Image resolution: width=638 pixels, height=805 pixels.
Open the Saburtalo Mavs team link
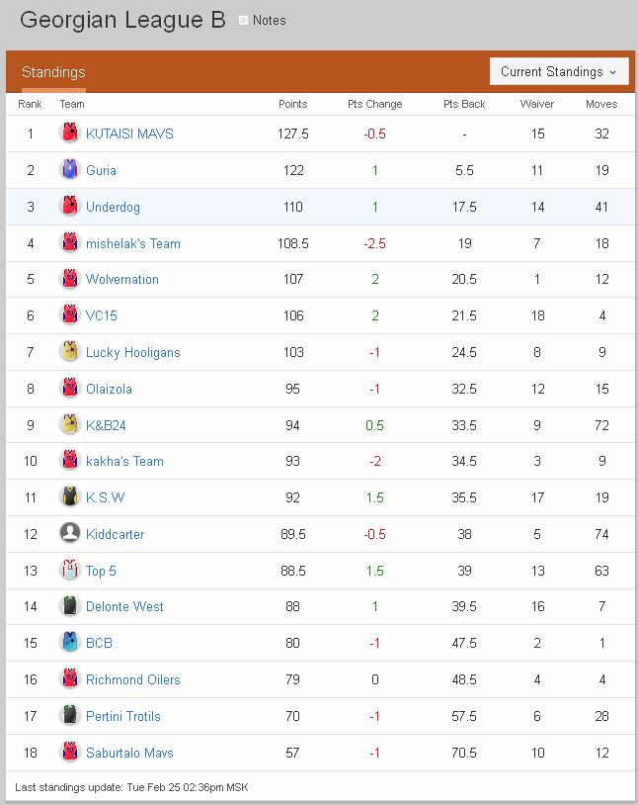[129, 753]
